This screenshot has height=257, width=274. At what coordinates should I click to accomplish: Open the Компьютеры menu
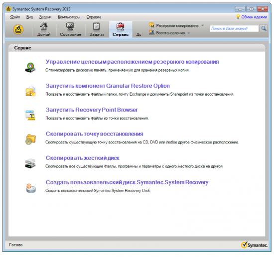point(69,17)
